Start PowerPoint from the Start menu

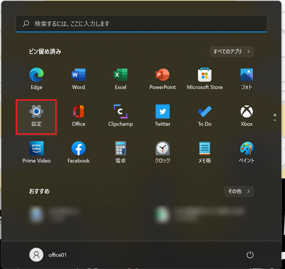(163, 79)
